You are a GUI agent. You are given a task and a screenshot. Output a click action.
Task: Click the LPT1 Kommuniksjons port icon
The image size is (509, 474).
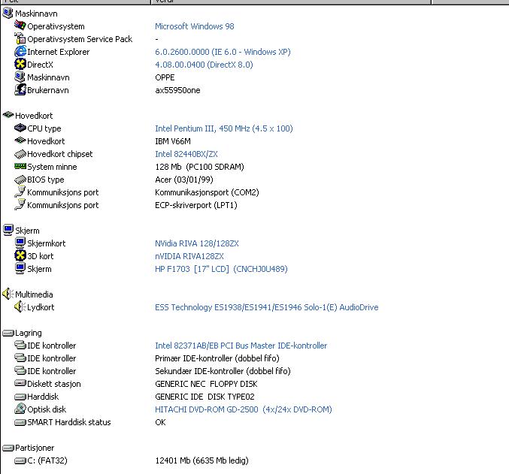pyautogui.click(x=20, y=204)
